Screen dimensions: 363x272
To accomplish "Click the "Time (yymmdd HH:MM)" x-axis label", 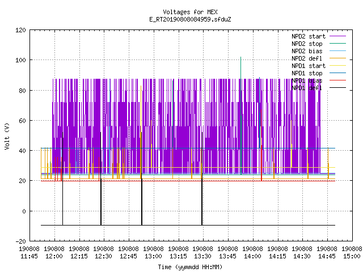I will 190,267.
